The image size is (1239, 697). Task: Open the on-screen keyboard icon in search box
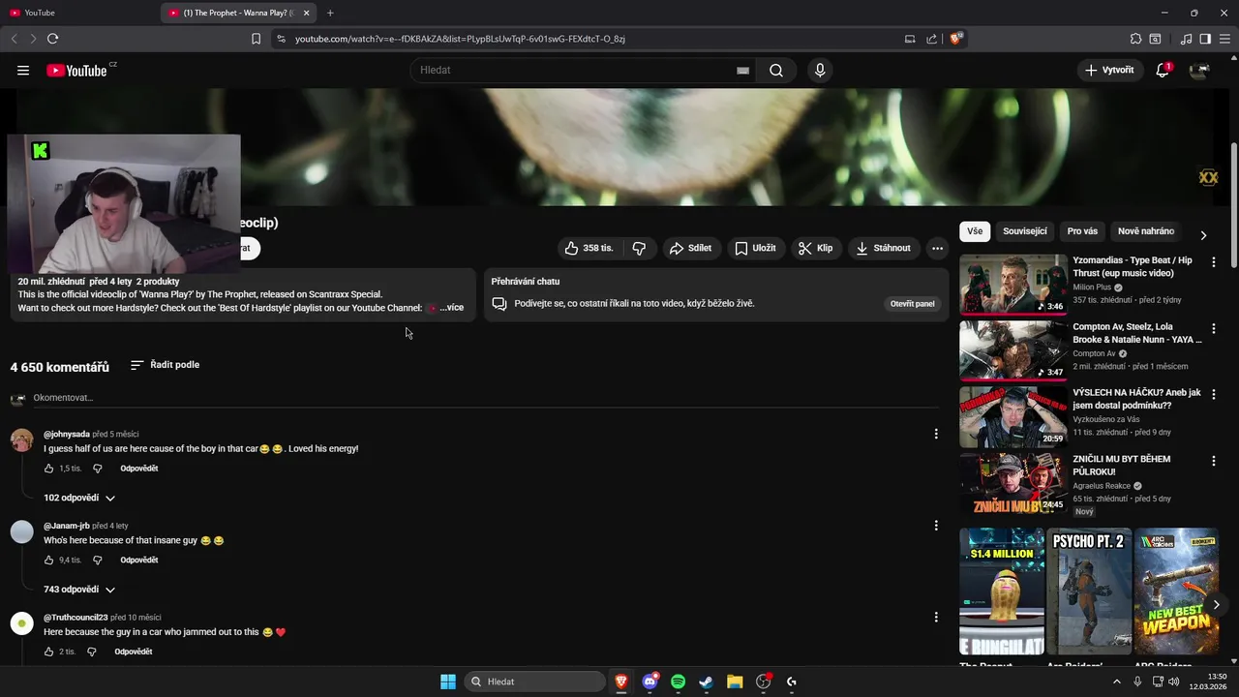pos(742,71)
